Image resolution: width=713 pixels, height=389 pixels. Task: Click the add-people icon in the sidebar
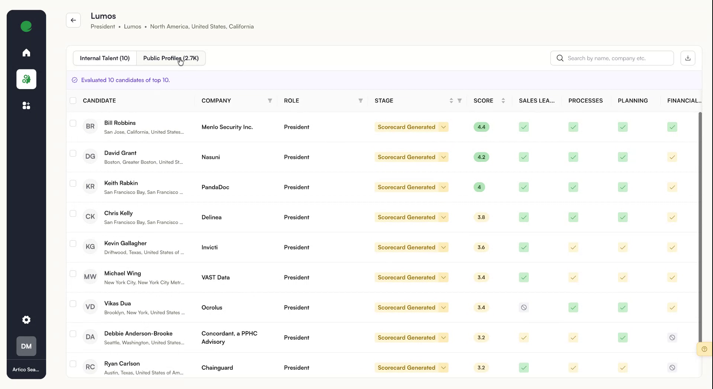[26, 105]
